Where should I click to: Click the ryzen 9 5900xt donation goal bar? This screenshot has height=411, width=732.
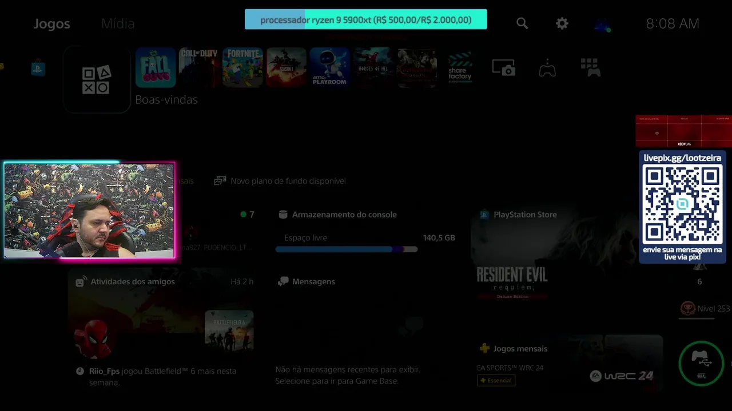tap(366, 19)
